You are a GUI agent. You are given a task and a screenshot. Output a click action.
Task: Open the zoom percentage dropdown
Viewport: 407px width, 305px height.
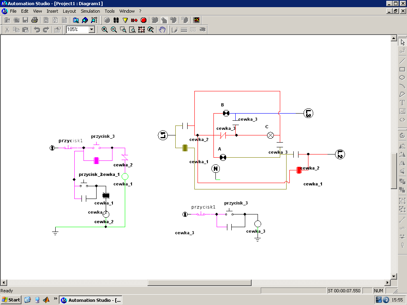(92, 29)
